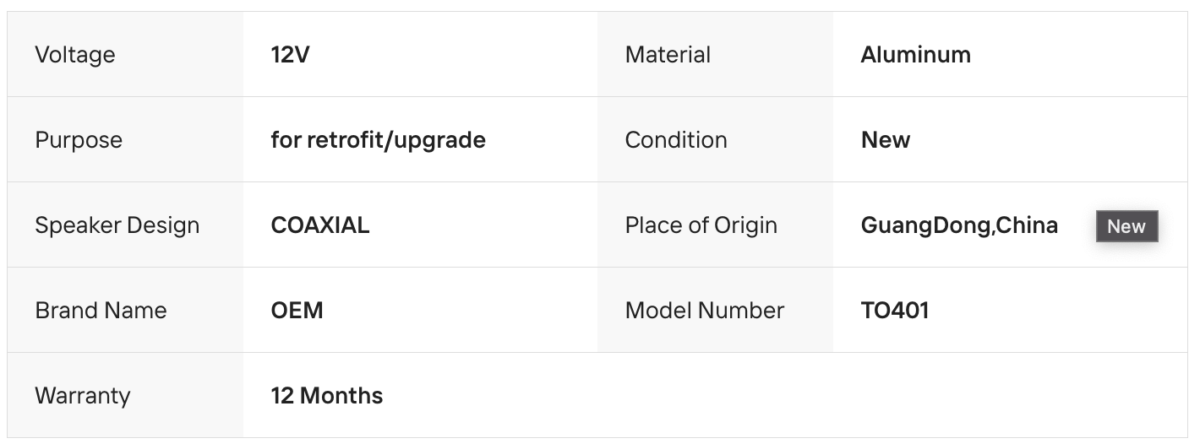Select the OEM brand value

297,311
